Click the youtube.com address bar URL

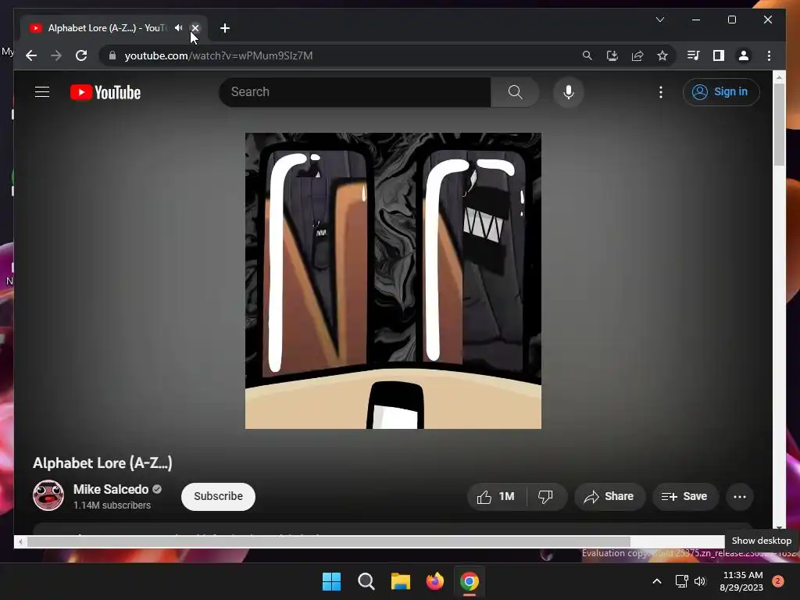(x=219, y=55)
